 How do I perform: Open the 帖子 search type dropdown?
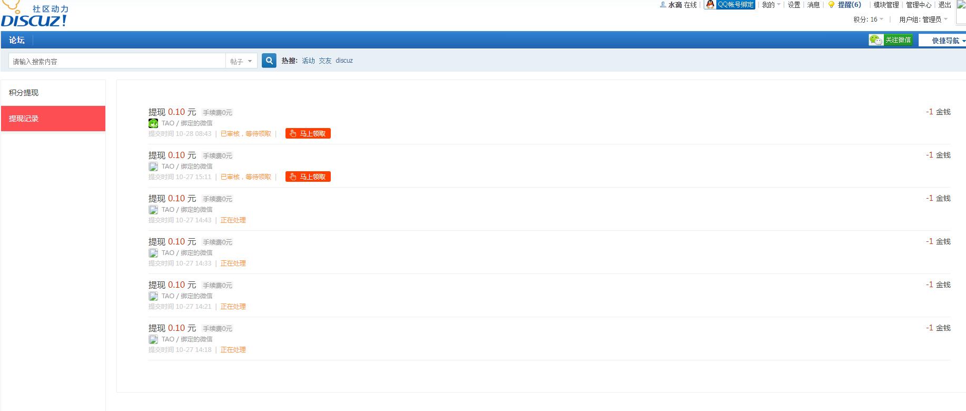pos(241,61)
